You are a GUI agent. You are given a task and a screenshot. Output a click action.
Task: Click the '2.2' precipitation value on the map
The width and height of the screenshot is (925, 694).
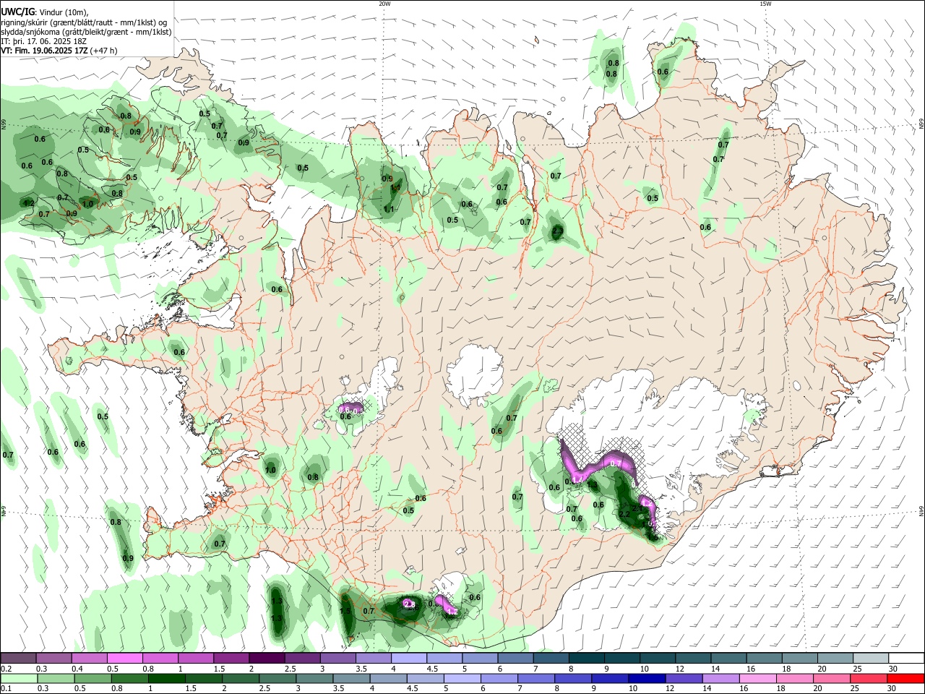pyautogui.click(x=624, y=514)
